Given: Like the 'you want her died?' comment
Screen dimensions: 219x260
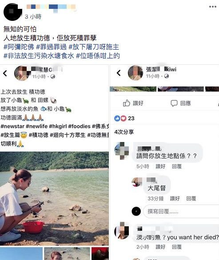Looking at the screenshot, I should (x=160, y=247).
